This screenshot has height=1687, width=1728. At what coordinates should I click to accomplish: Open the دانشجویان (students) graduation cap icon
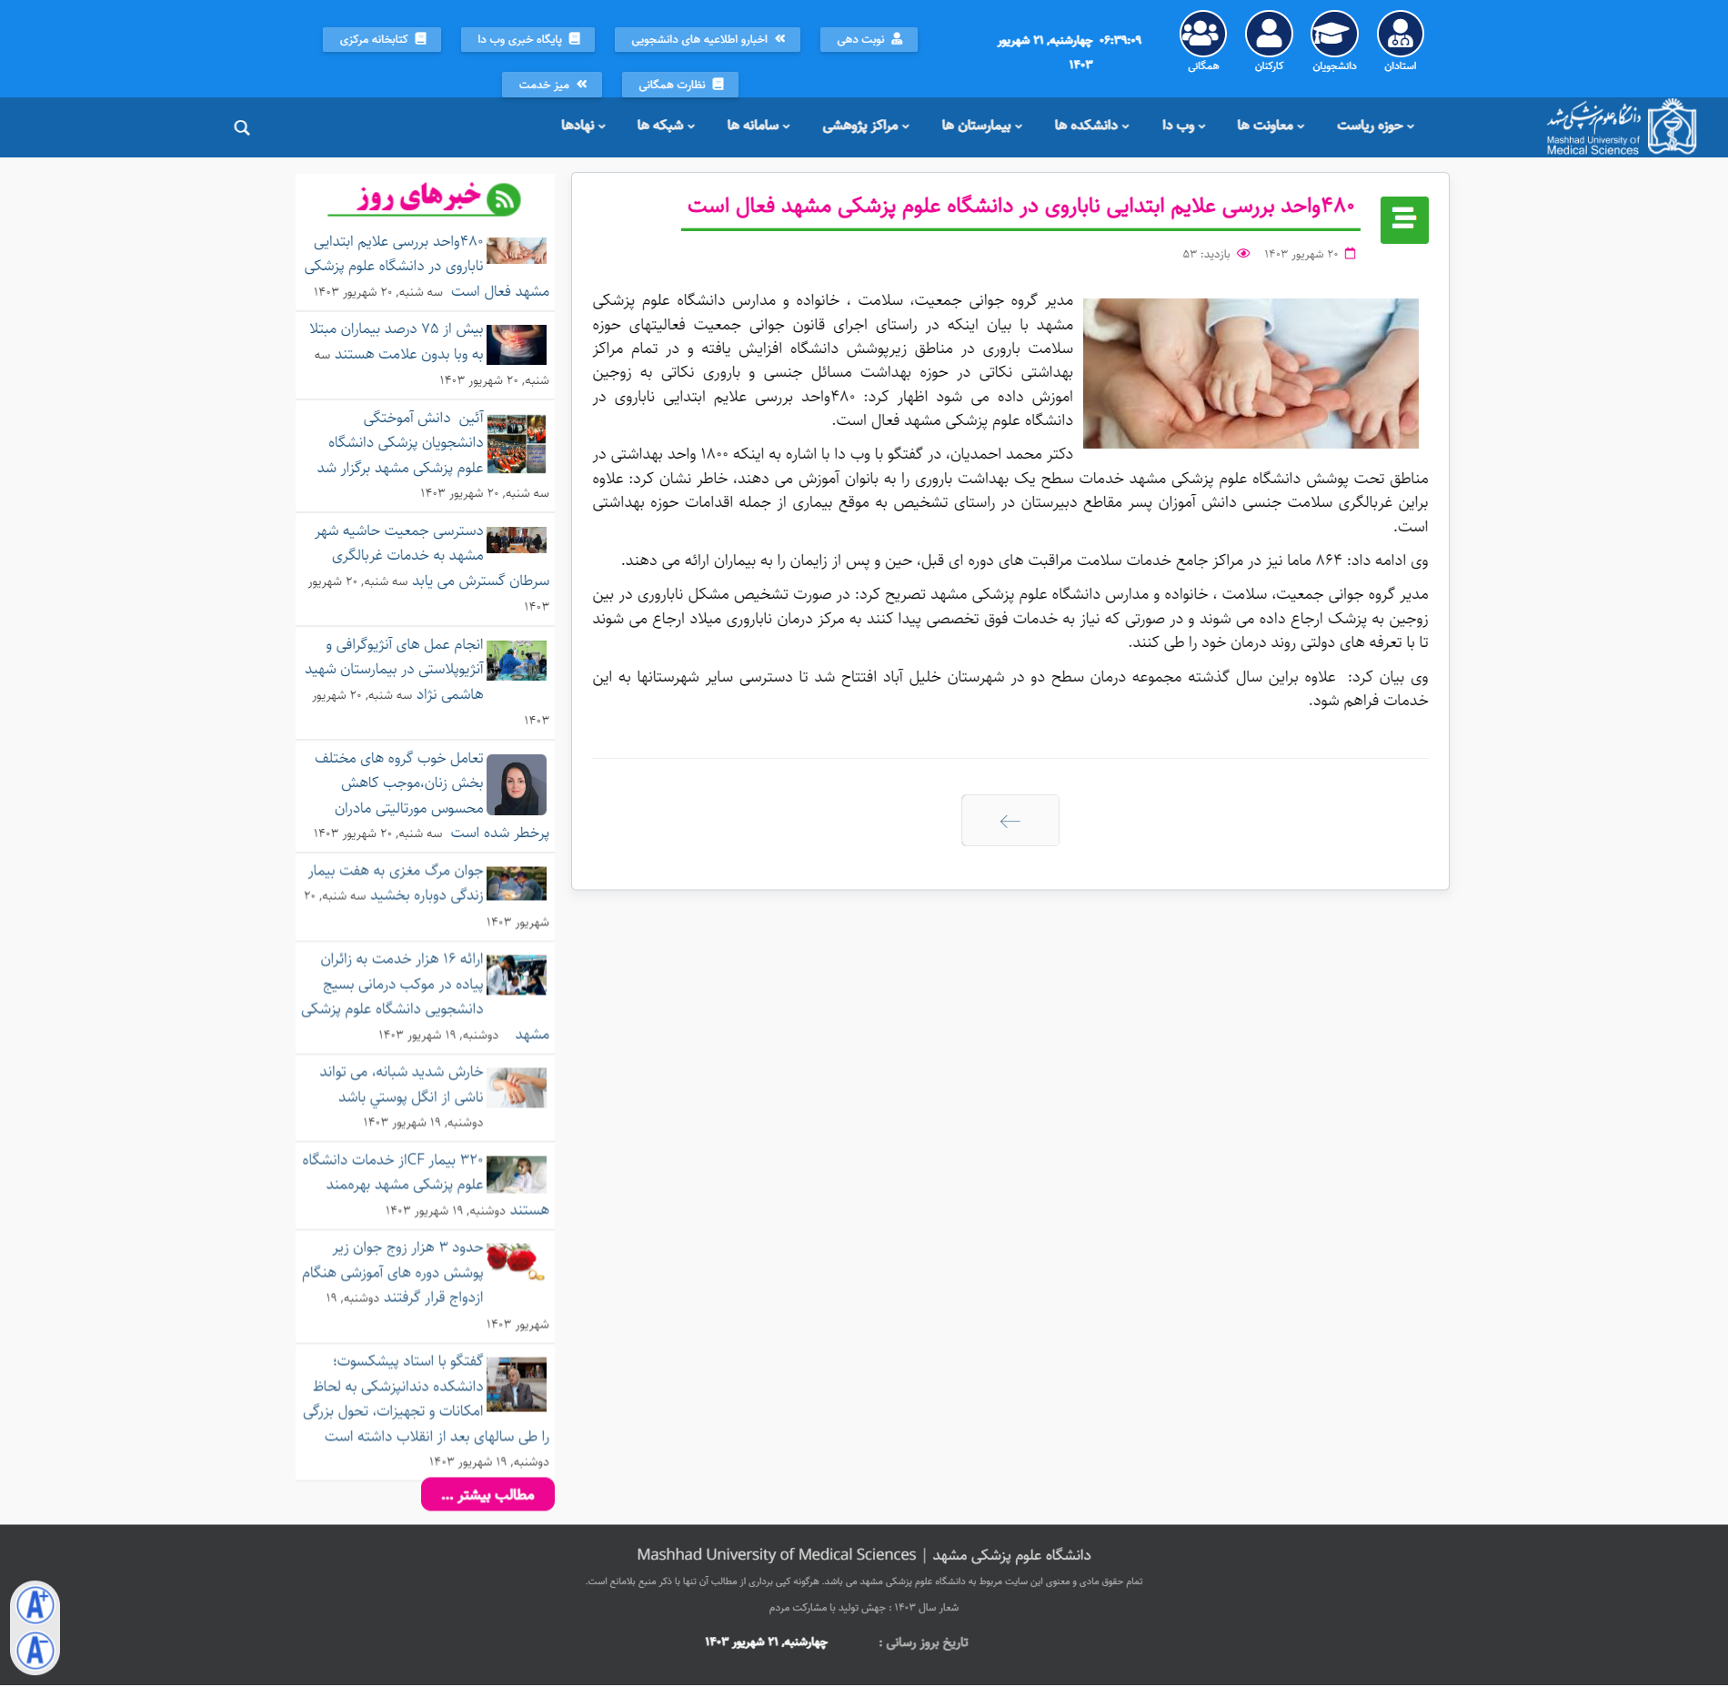(x=1334, y=35)
